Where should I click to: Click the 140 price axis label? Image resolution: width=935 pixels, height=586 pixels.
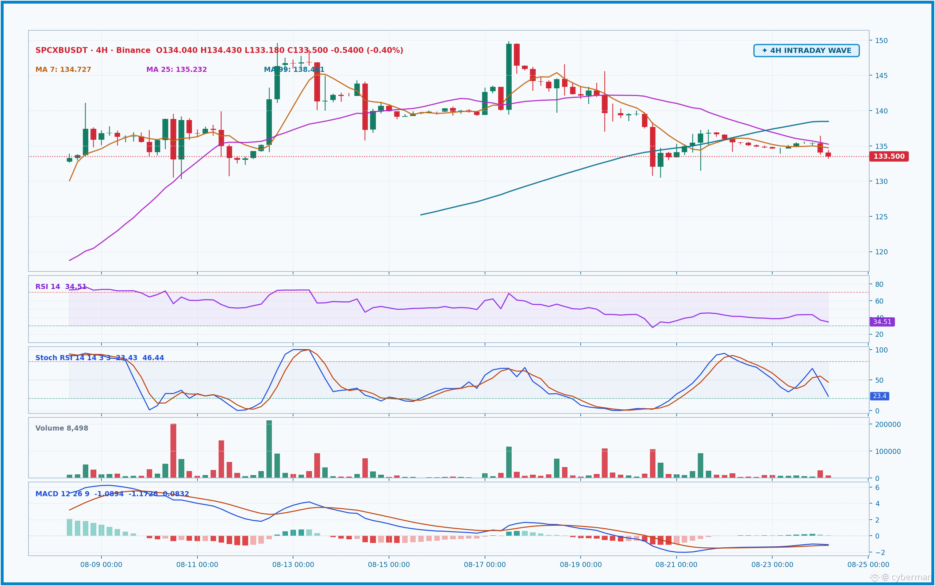click(x=881, y=111)
